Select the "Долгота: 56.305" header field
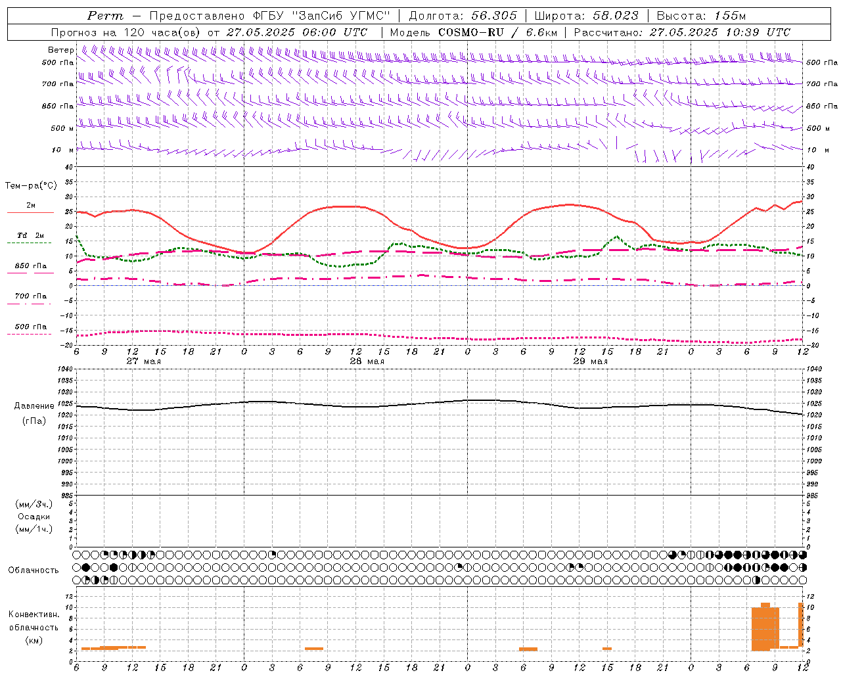The image size is (841, 673). [463, 16]
